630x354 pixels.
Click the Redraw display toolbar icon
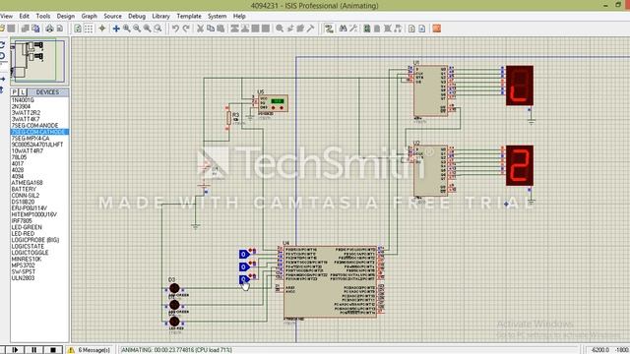[x=78, y=29]
